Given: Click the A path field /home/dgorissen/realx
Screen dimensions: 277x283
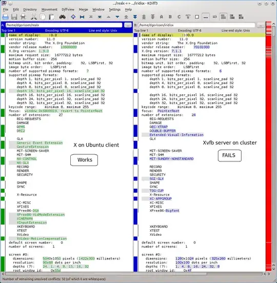Looking at the screenshot, I should tap(64, 25).
